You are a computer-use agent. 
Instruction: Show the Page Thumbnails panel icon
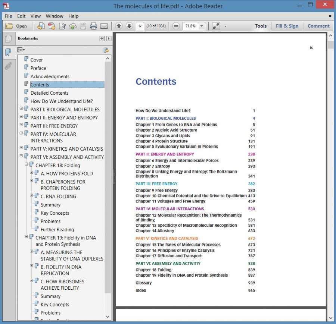(8, 38)
